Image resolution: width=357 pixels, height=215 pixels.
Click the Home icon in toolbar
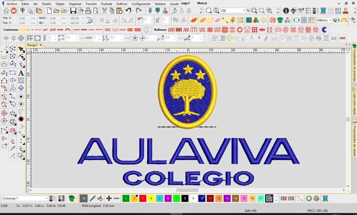coord(6,11)
